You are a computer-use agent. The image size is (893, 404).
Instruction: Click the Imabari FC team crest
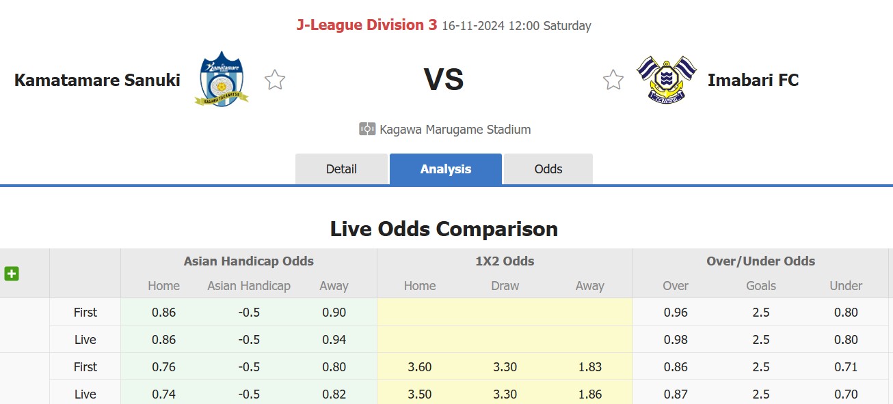pyautogui.click(x=665, y=79)
